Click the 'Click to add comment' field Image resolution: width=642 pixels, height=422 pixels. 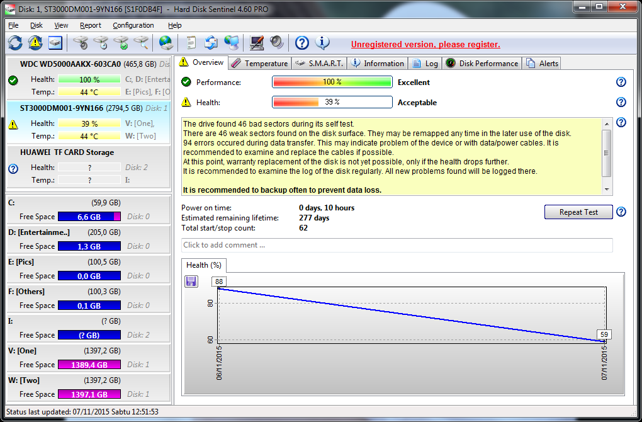point(397,245)
